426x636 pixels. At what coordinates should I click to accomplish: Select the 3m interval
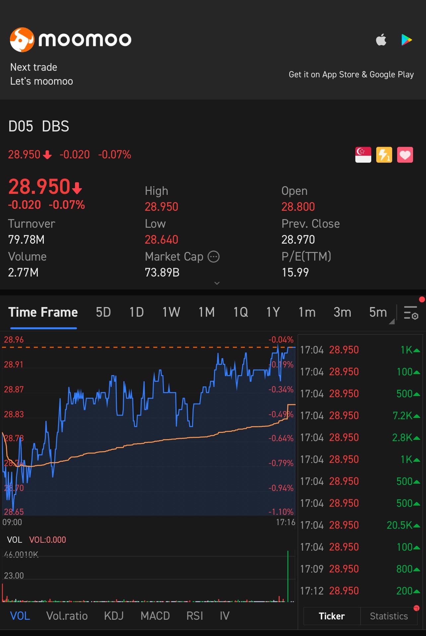(342, 312)
